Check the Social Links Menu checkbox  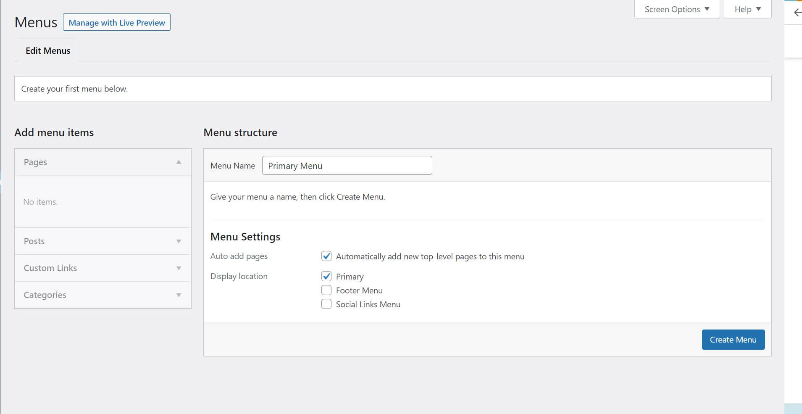(x=326, y=304)
